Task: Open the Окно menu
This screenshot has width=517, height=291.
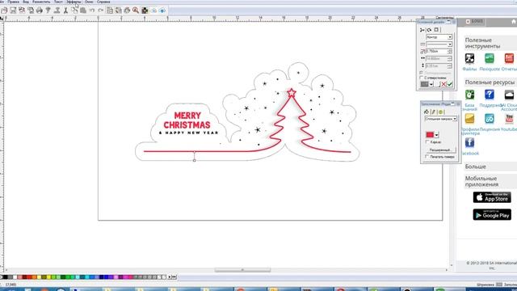Action: click(x=89, y=2)
